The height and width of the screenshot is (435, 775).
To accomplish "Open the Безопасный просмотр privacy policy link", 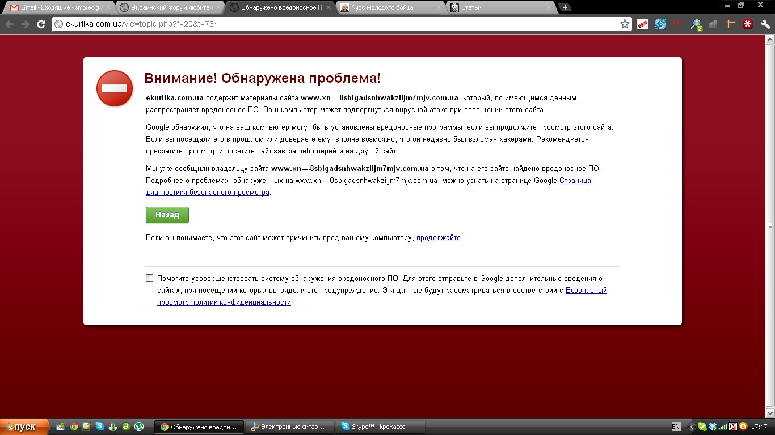I will click(x=382, y=296).
